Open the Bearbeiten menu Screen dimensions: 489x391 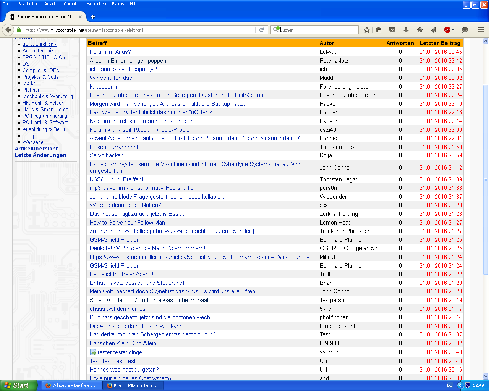click(x=28, y=4)
